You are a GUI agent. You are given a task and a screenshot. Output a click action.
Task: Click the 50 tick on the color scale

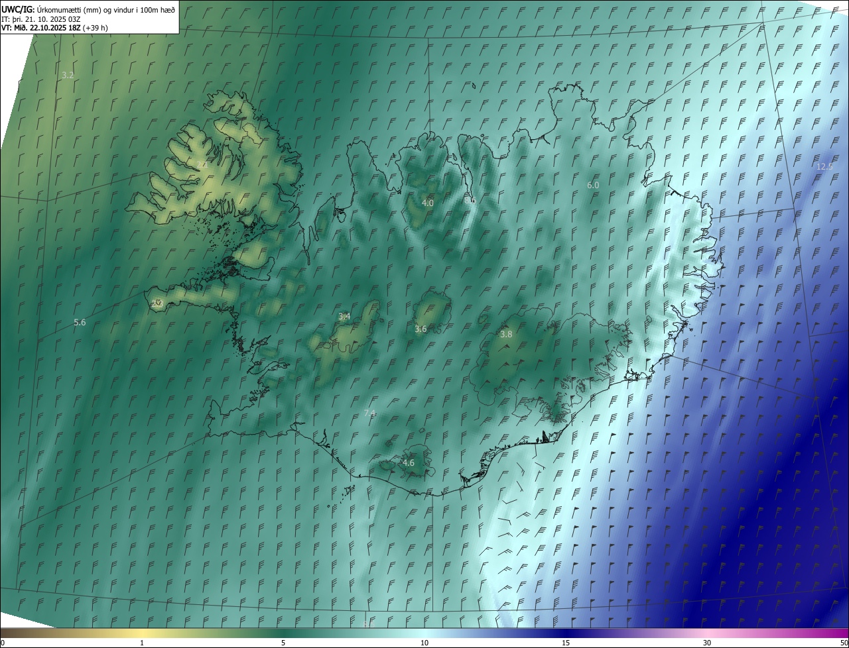(844, 643)
